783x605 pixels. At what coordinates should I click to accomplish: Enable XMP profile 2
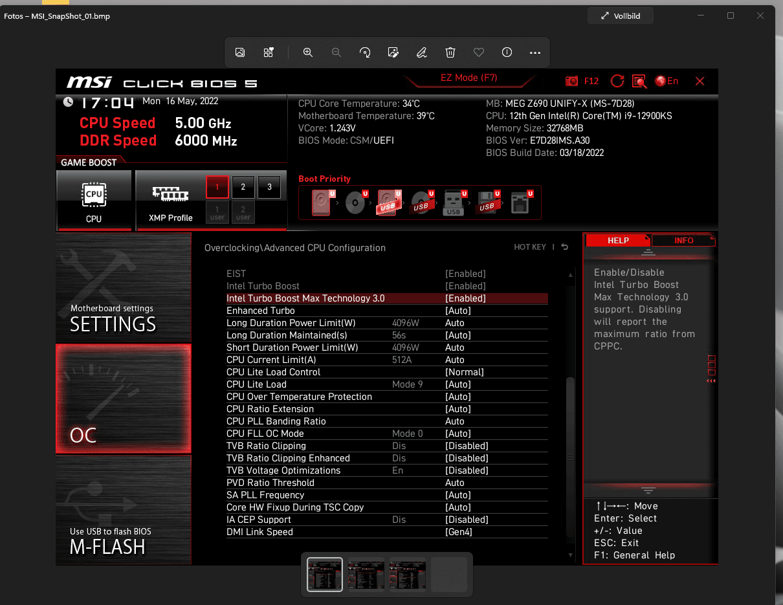coord(243,187)
